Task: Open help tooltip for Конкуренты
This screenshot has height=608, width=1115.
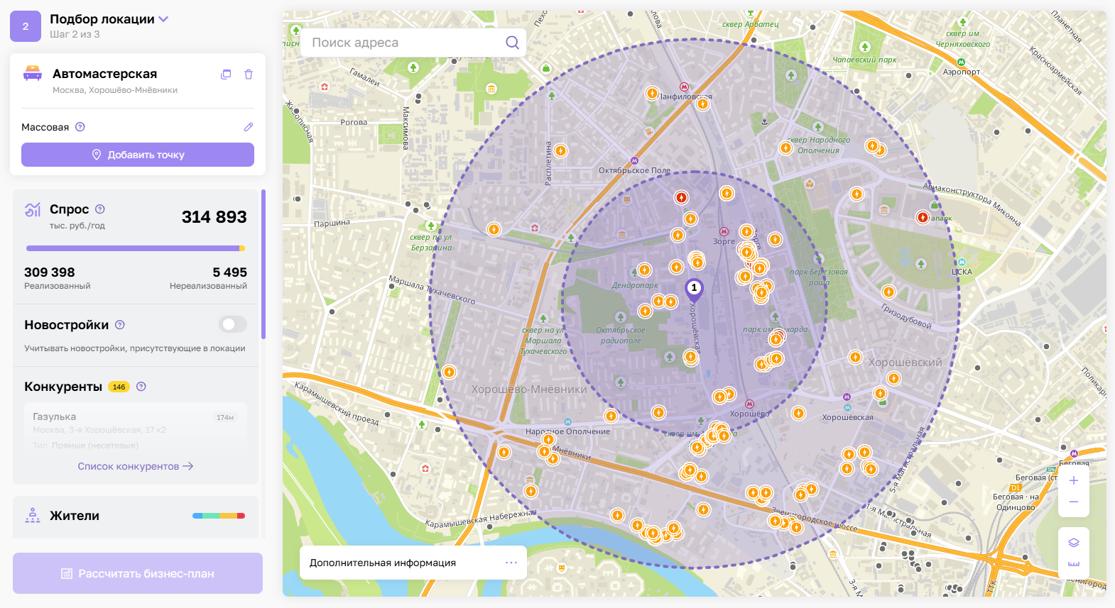Action: tap(141, 387)
